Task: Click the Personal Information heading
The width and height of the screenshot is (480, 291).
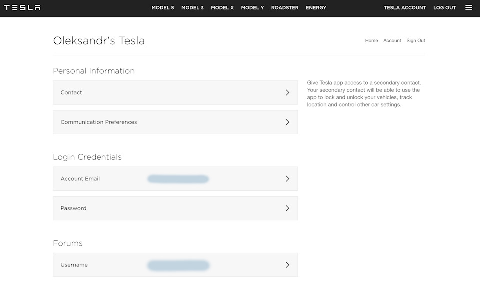Action: click(x=94, y=71)
